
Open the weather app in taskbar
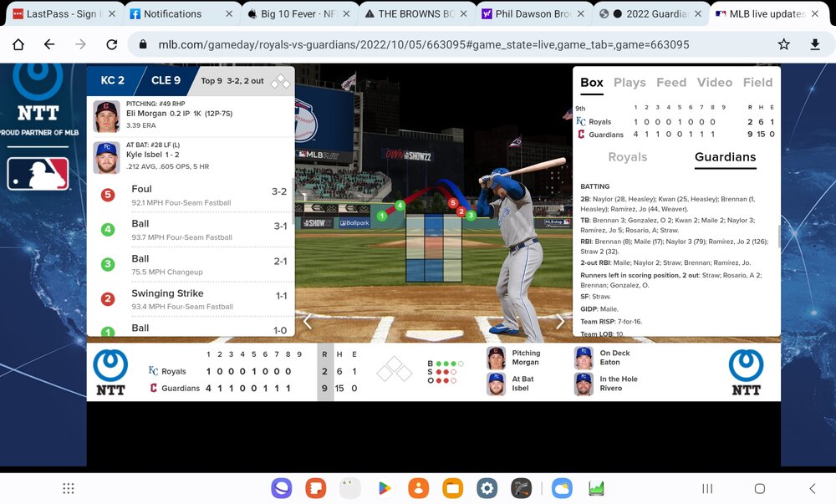tap(562, 488)
